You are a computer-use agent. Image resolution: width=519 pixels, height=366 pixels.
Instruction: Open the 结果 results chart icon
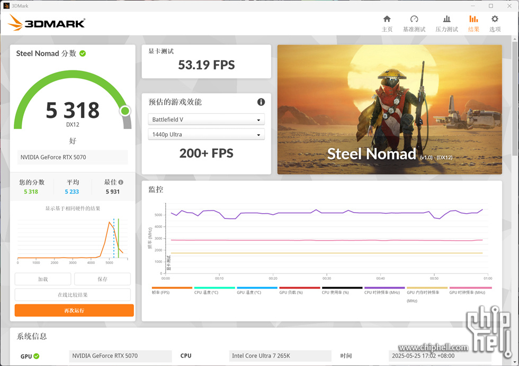coord(473,19)
